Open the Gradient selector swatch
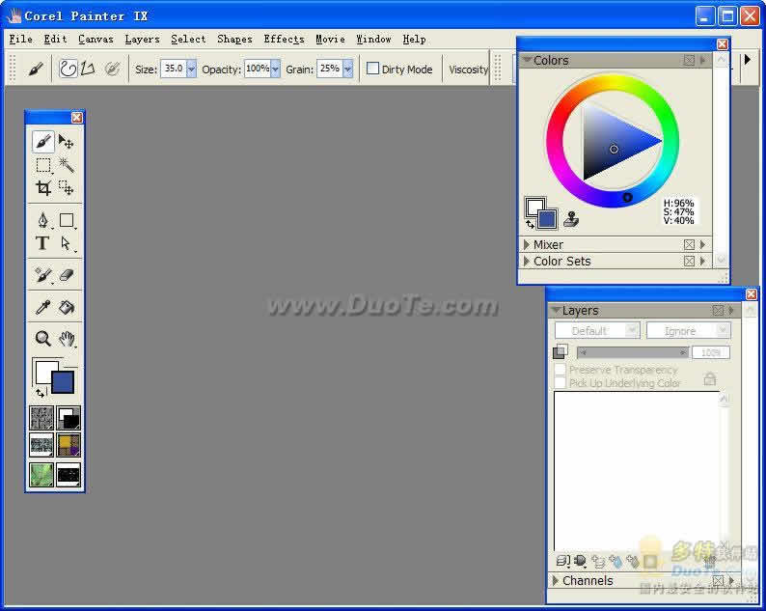This screenshot has height=611, width=766. pyautogui.click(x=68, y=418)
